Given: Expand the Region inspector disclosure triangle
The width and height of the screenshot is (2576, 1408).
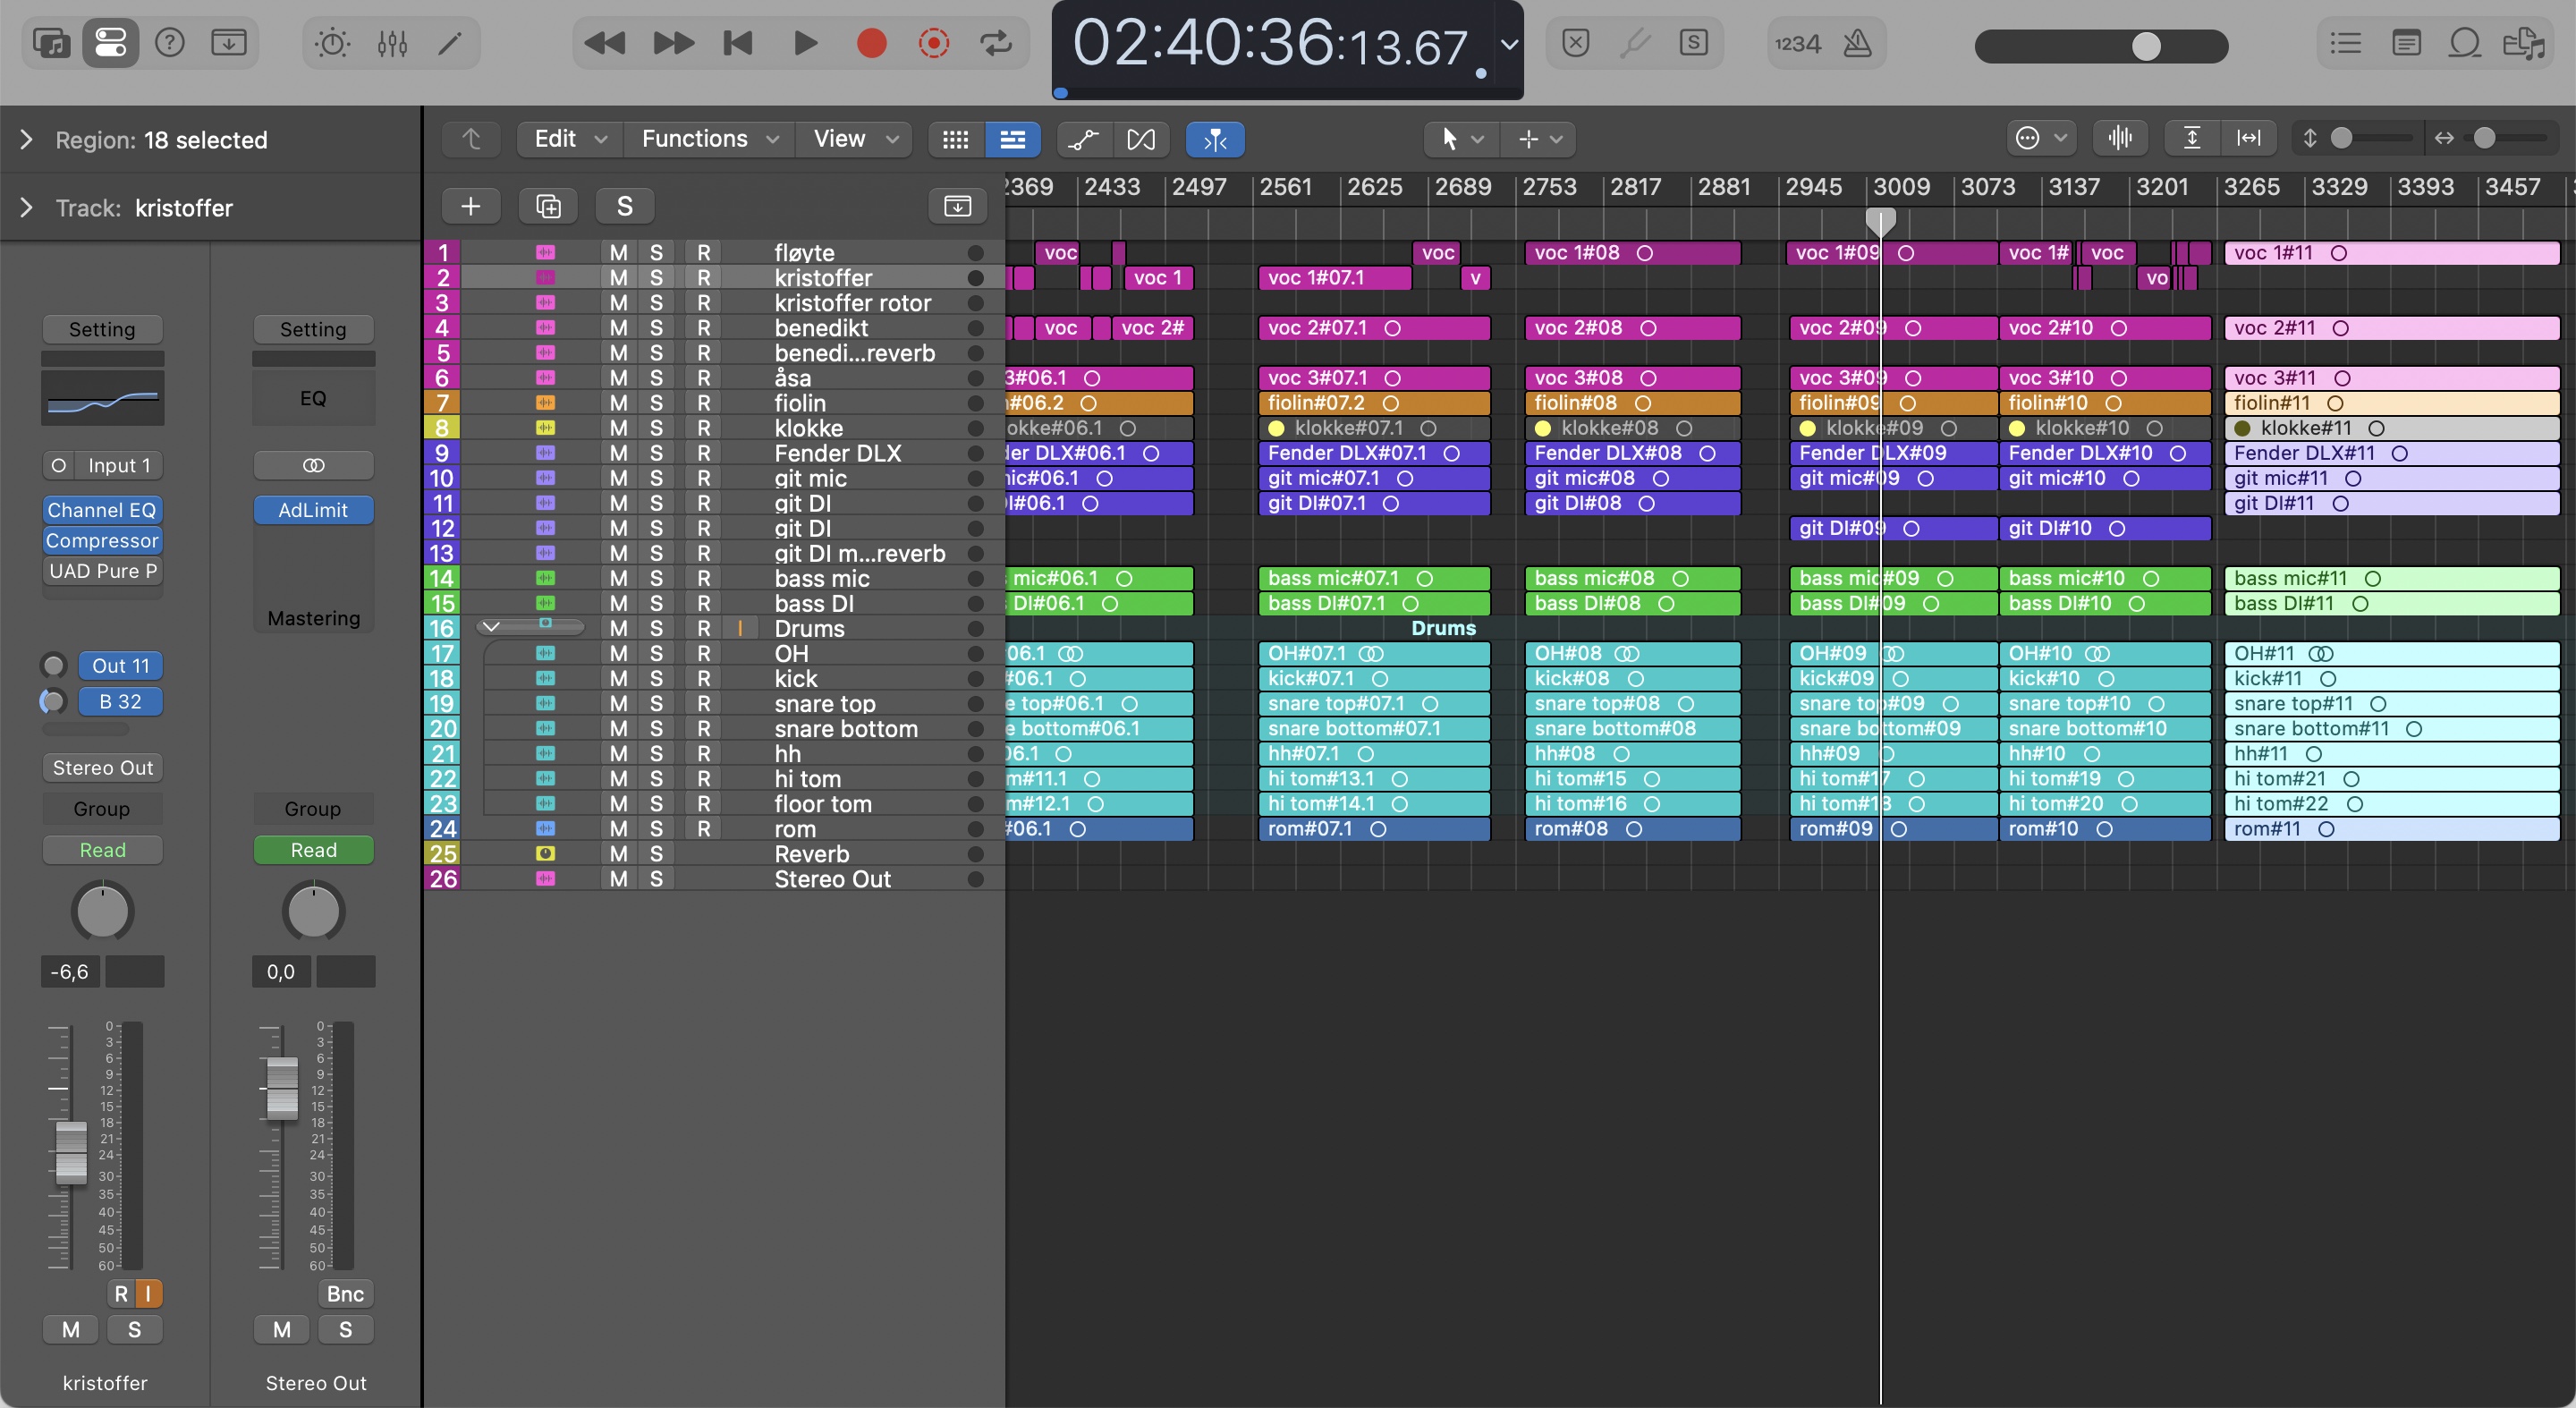Looking at the screenshot, I should click(x=27, y=140).
